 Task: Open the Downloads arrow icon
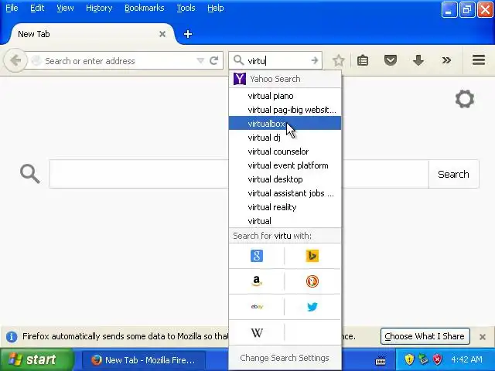[418, 60]
